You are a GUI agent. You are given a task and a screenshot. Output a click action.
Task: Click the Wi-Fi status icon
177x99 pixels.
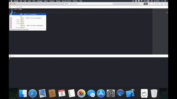(142, 1)
